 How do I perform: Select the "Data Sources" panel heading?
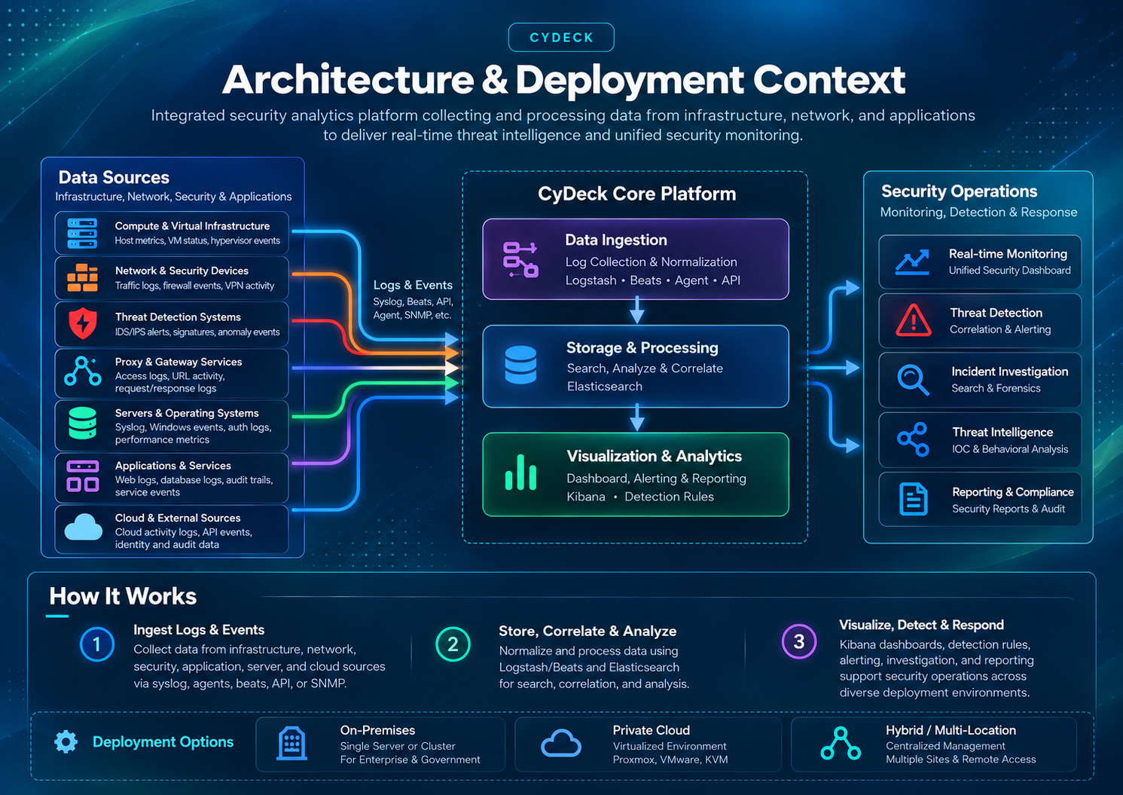[x=114, y=177]
